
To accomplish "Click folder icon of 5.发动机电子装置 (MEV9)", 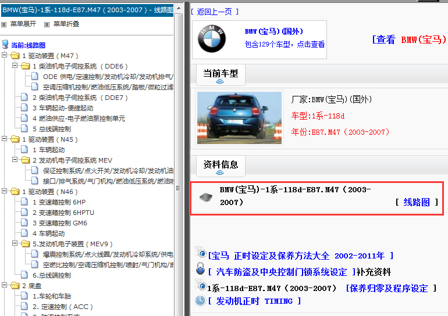I will (26, 243).
